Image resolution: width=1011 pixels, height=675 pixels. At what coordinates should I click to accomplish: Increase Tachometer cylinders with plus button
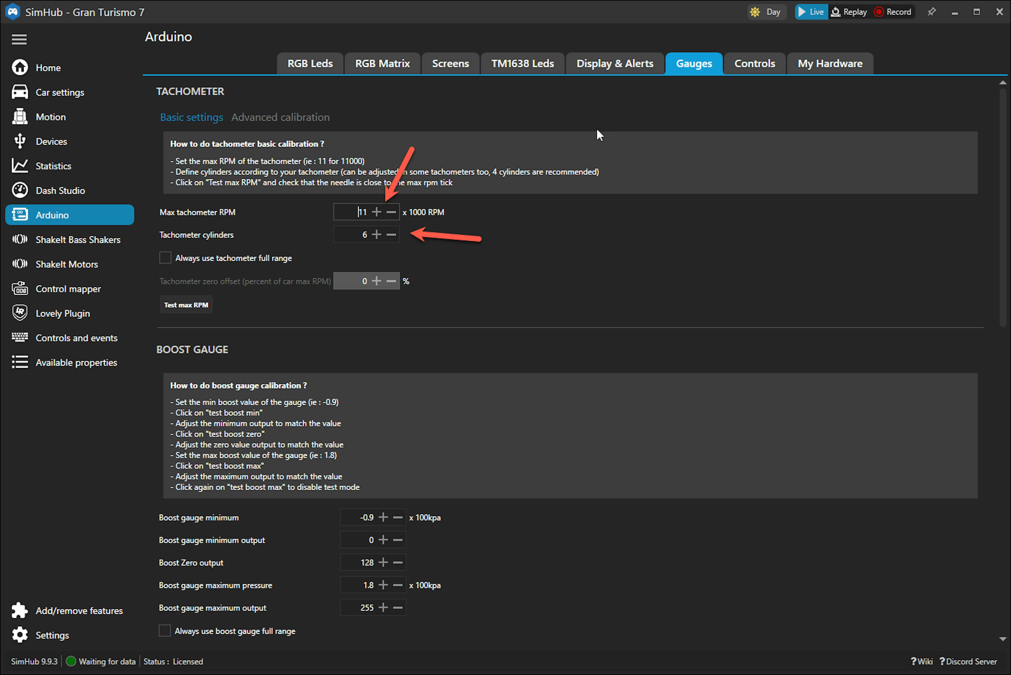pos(376,235)
